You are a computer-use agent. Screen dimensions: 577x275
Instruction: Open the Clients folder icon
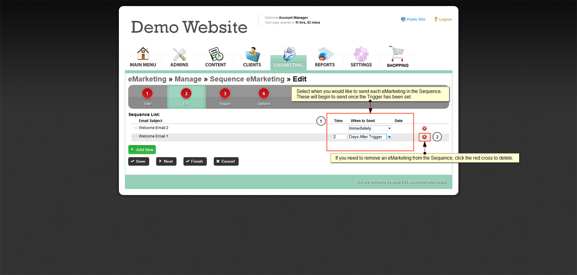(x=252, y=55)
